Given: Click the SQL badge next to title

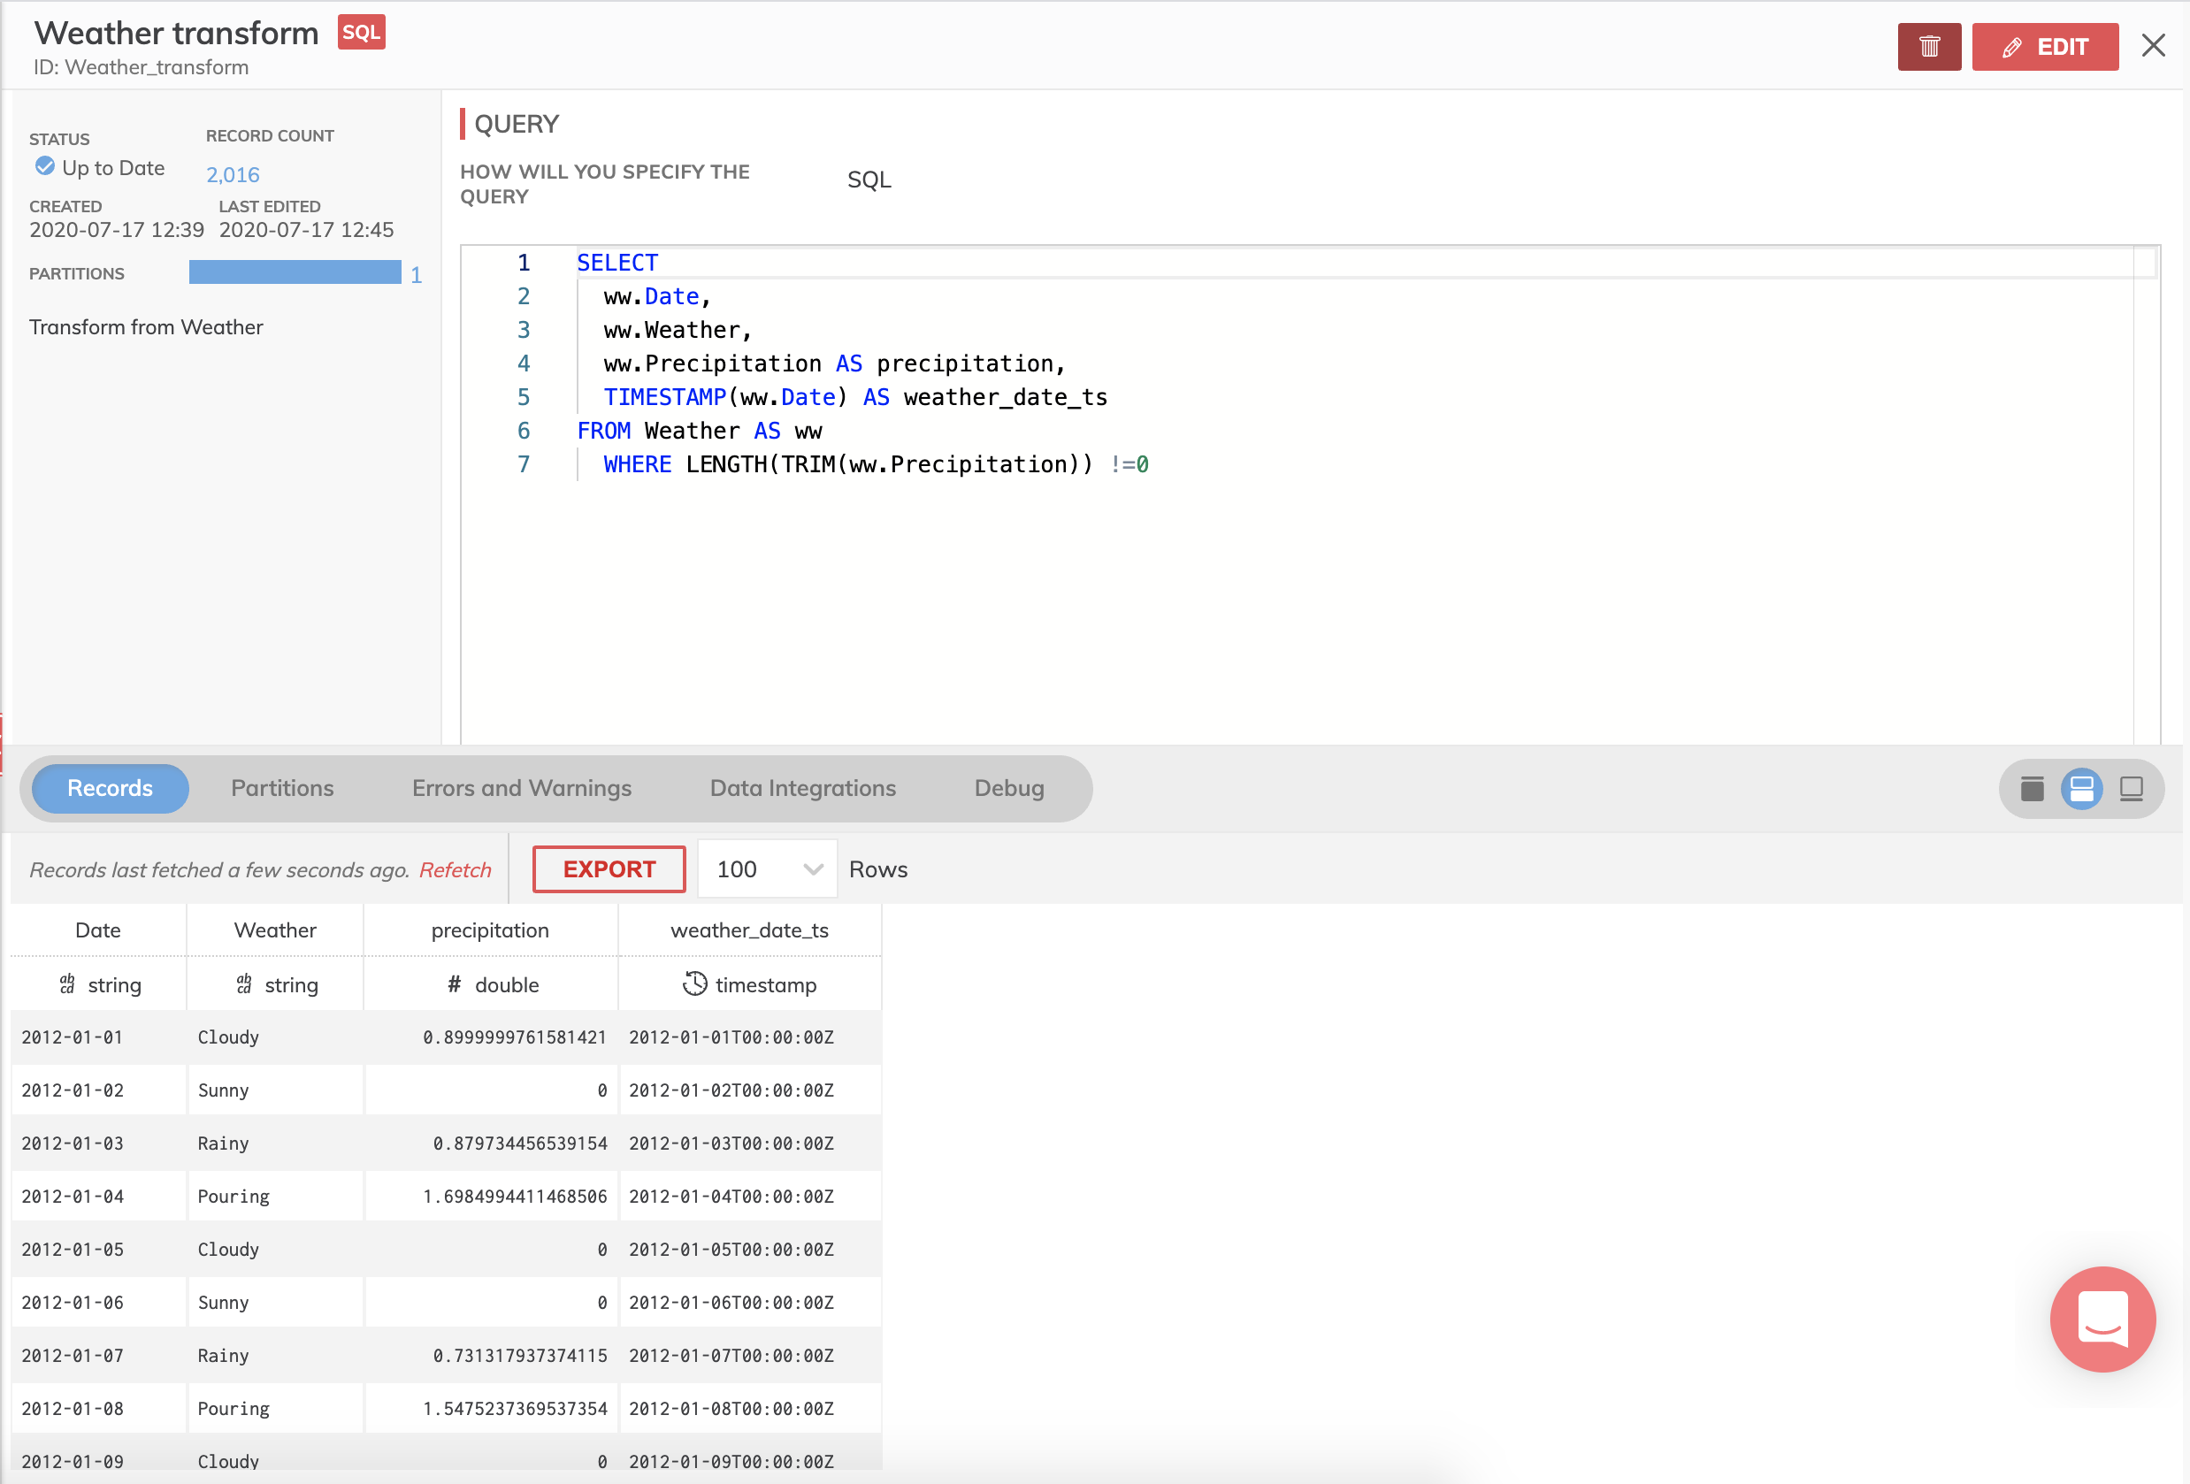Looking at the screenshot, I should coord(361,32).
